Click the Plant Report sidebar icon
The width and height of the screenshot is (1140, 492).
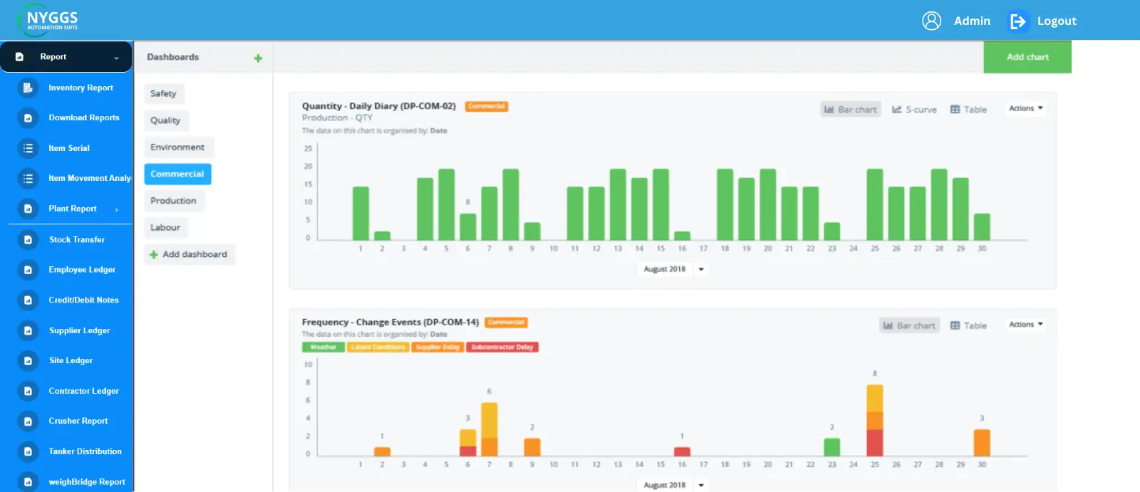[x=28, y=209]
